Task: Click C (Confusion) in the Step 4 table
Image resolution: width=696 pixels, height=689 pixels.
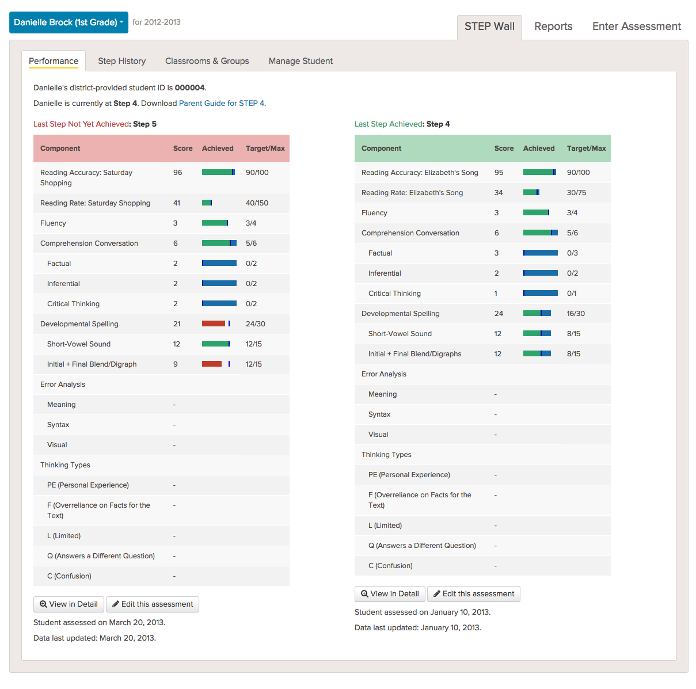Action: click(390, 565)
